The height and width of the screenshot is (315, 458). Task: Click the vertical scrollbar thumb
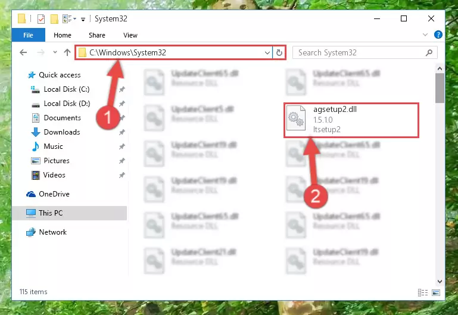coord(440,88)
